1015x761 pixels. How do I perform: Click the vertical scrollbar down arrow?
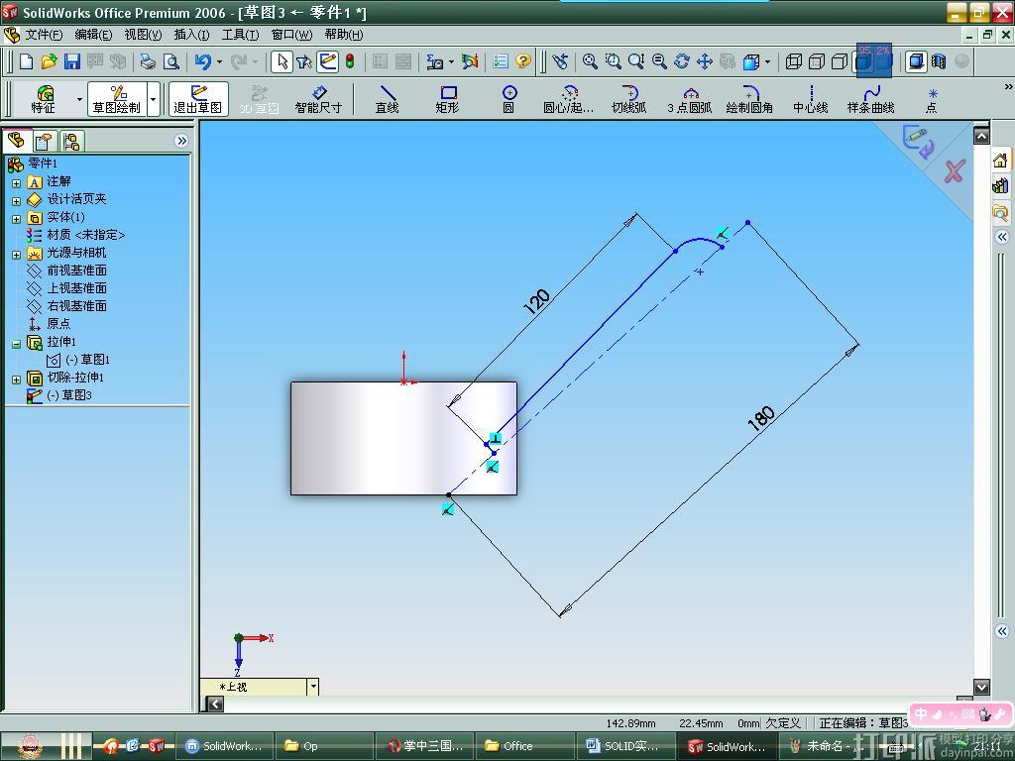[x=981, y=687]
